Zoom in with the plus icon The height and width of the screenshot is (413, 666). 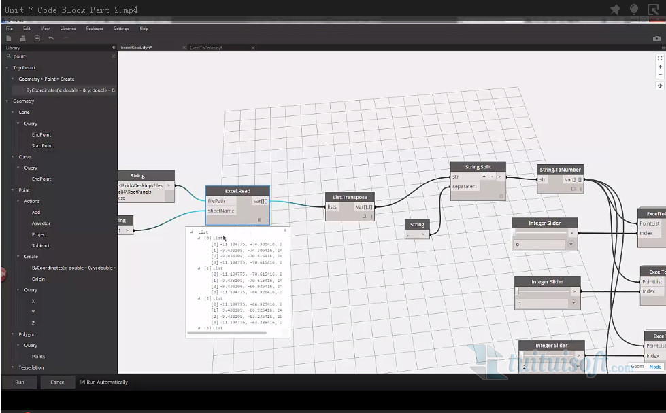(659, 67)
